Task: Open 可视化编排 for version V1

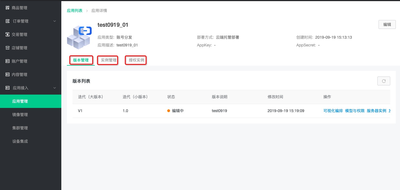Action: (x=333, y=111)
